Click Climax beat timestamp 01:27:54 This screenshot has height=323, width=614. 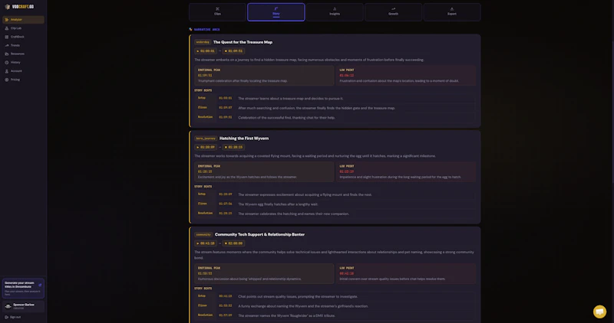click(x=225, y=204)
